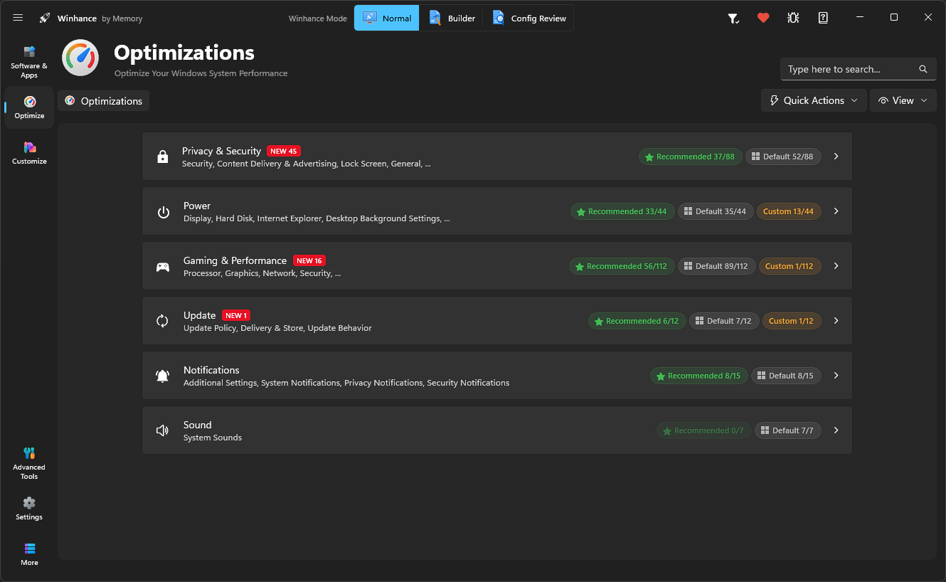Open the Sound category title
Screen dimensions: 946x582
click(x=198, y=425)
